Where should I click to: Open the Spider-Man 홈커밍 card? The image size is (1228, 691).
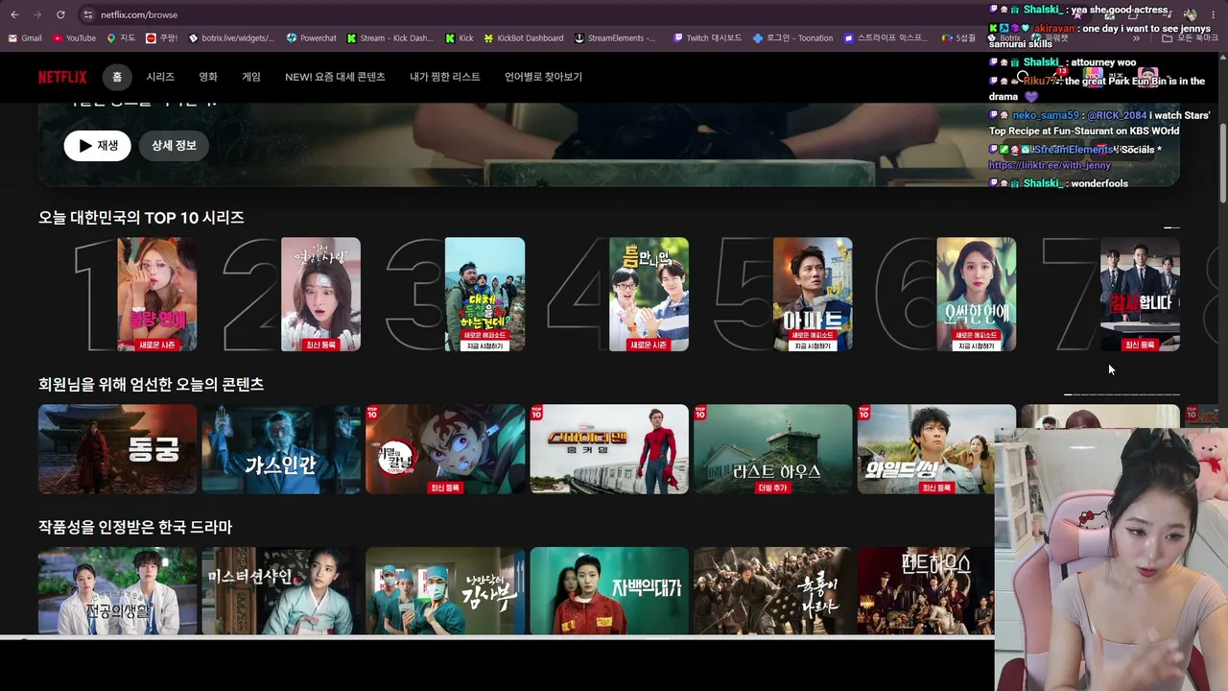(609, 449)
